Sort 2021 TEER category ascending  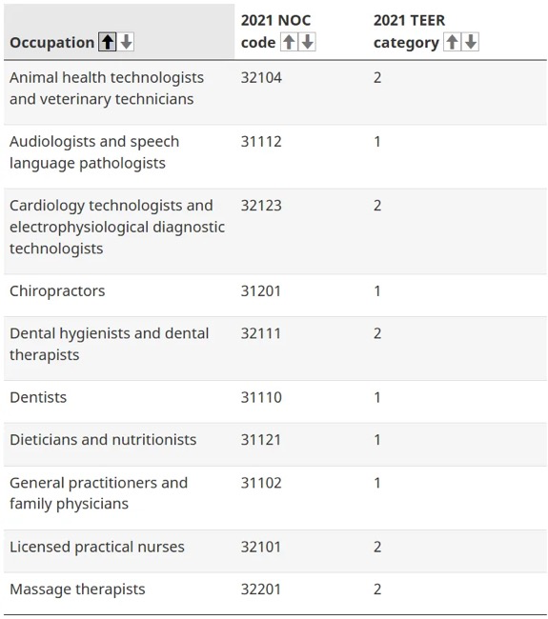(453, 42)
